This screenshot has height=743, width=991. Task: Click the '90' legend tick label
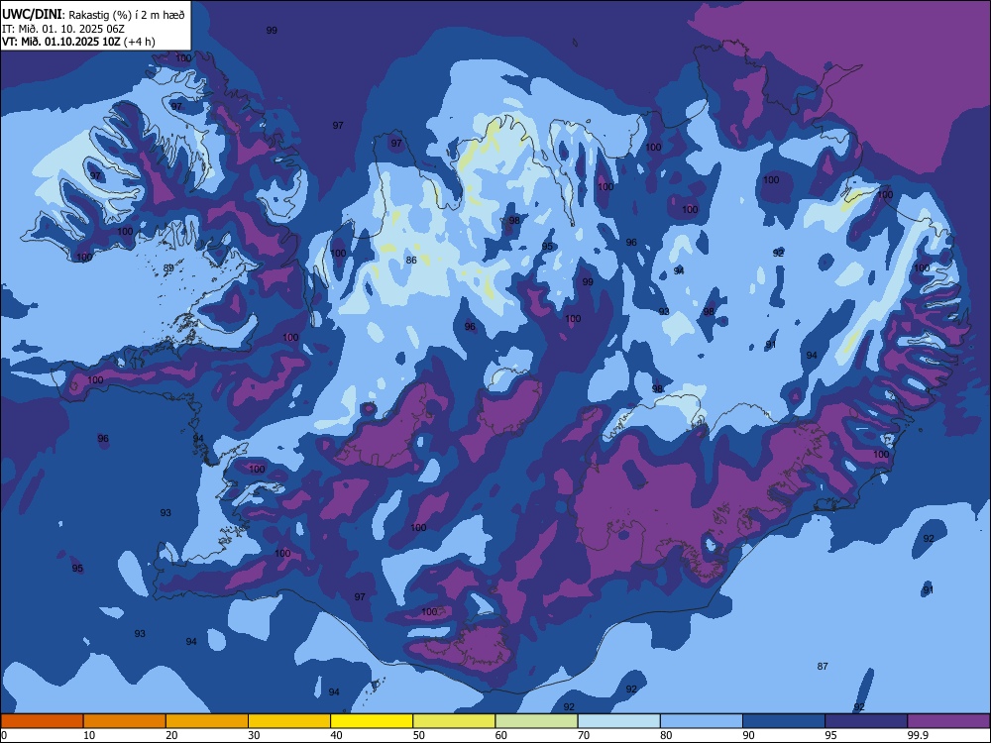748,735
